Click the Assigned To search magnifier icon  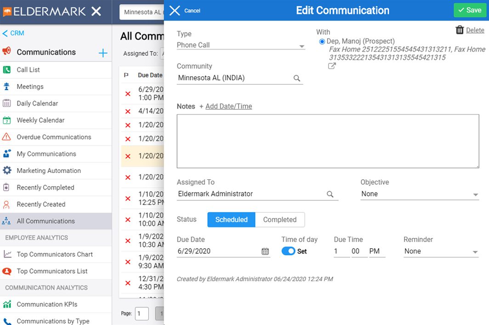(330, 194)
